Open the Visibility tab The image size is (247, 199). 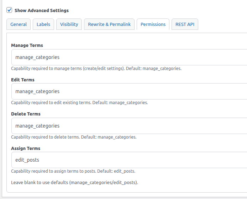(x=69, y=24)
